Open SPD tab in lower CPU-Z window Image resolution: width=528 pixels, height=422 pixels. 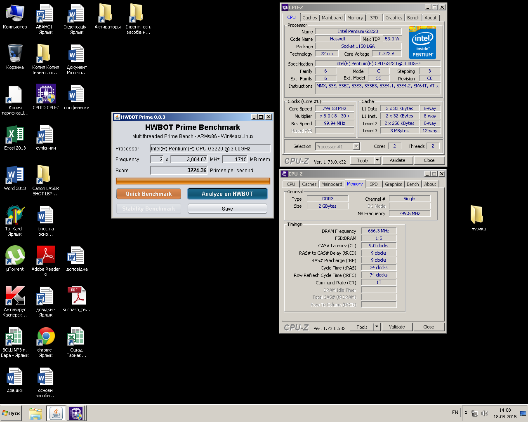(374, 184)
